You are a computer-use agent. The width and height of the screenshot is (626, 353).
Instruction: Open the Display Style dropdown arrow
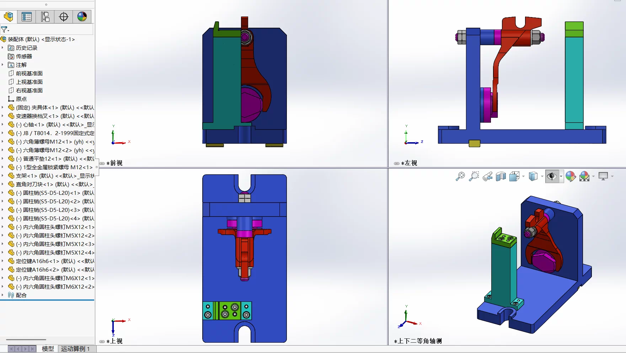click(542, 177)
